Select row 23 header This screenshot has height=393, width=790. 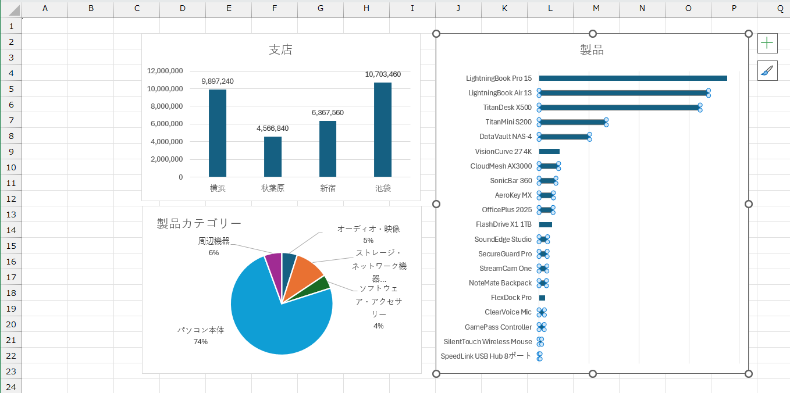(10, 371)
